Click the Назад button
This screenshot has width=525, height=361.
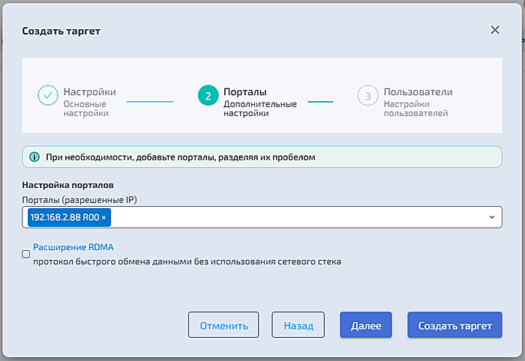coord(298,325)
